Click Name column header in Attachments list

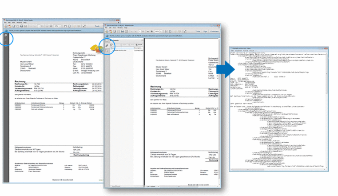(x=122, y=48)
